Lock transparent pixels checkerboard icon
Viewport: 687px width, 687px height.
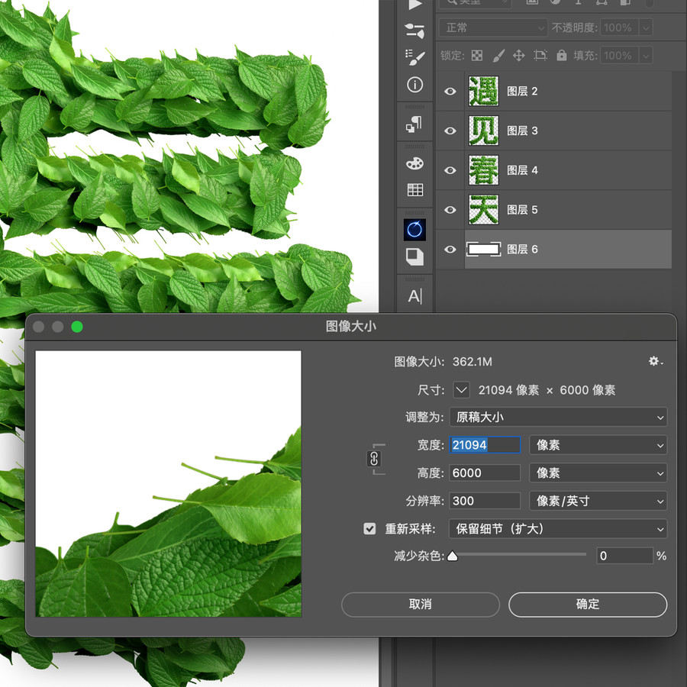click(x=476, y=55)
